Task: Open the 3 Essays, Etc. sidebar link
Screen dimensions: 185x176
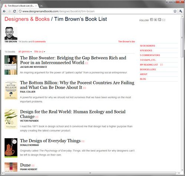Action: click(x=148, y=60)
